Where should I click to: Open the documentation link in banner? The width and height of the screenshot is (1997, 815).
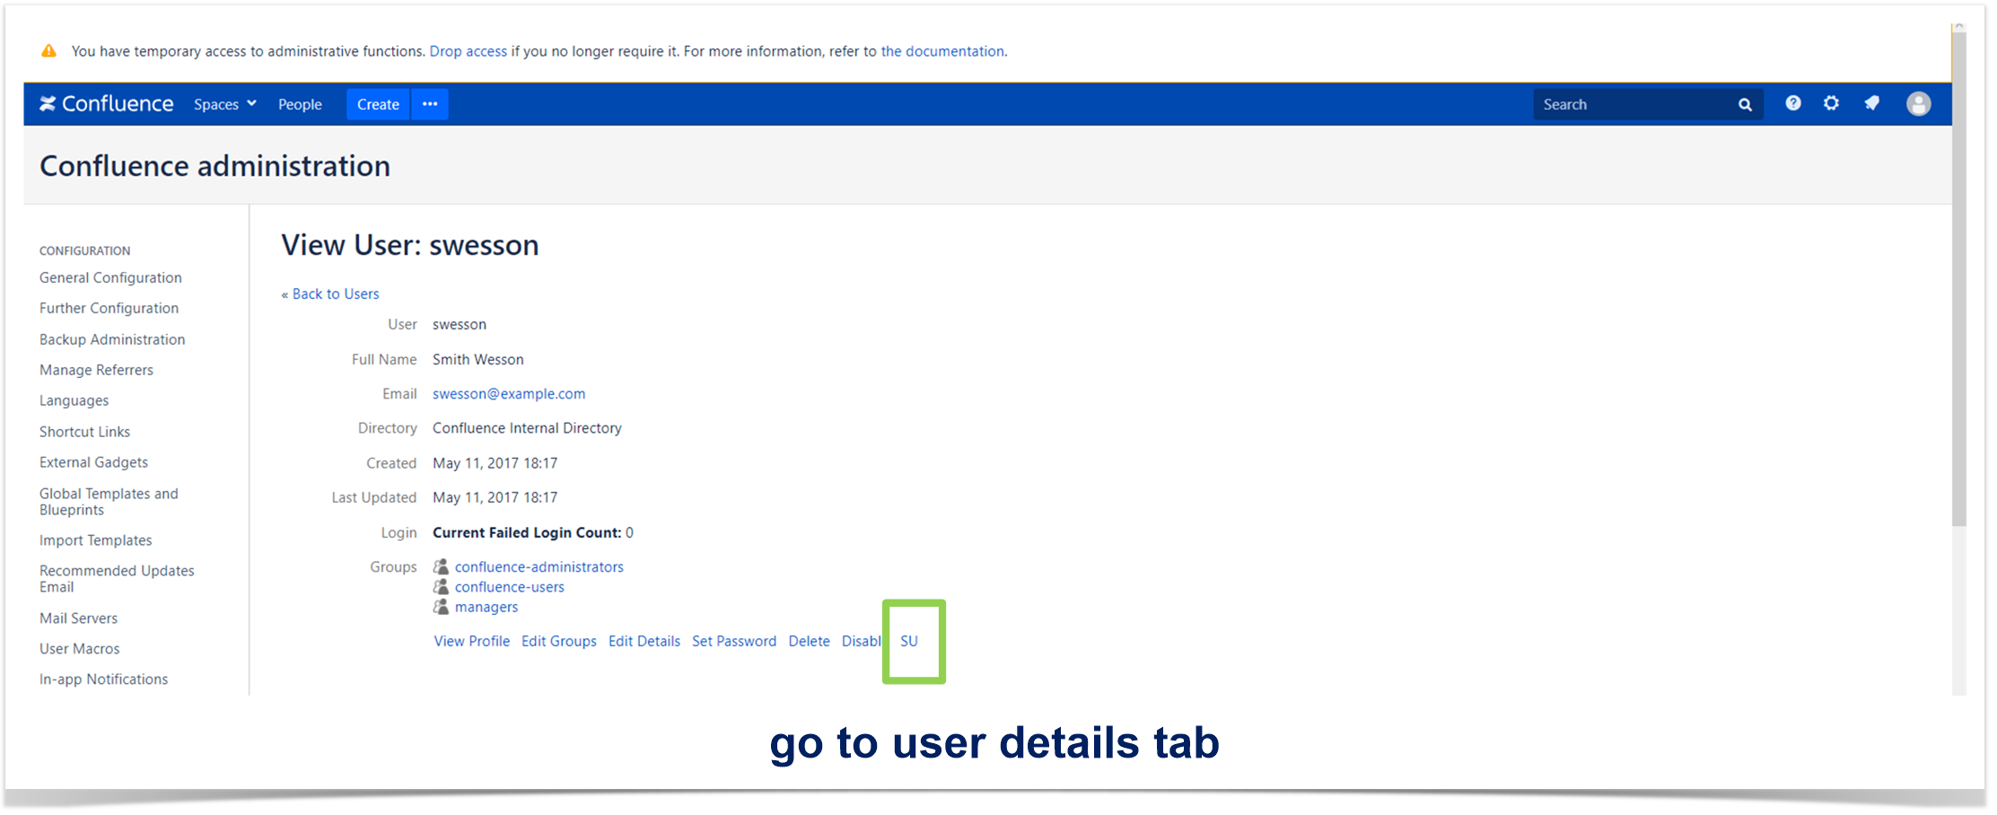coord(942,51)
